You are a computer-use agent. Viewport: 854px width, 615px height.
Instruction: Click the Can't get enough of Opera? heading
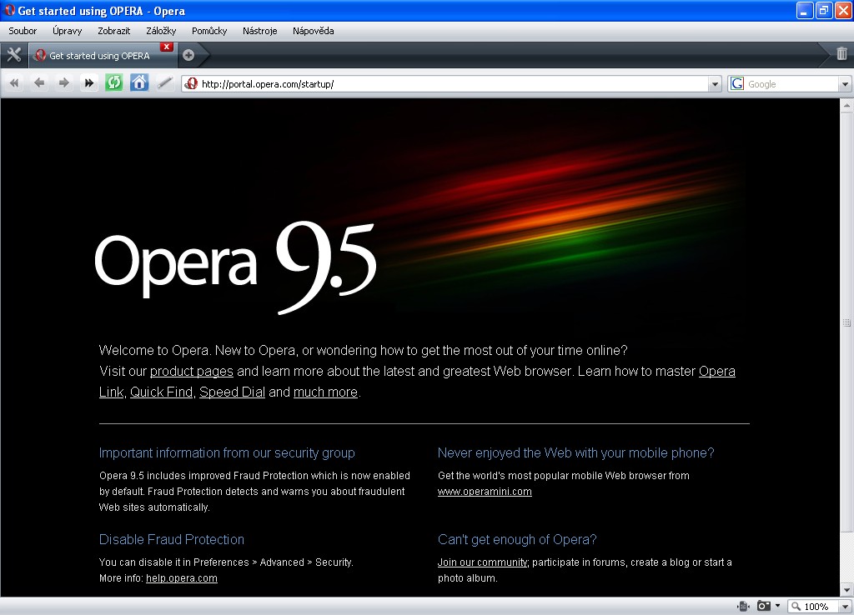[517, 539]
